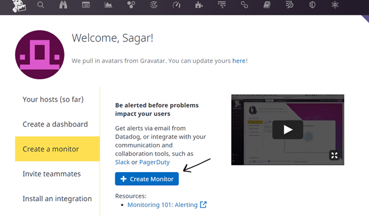The width and height of the screenshot is (369, 216).
Task: Select 'Create a monitor' tab
Action: coord(57,149)
